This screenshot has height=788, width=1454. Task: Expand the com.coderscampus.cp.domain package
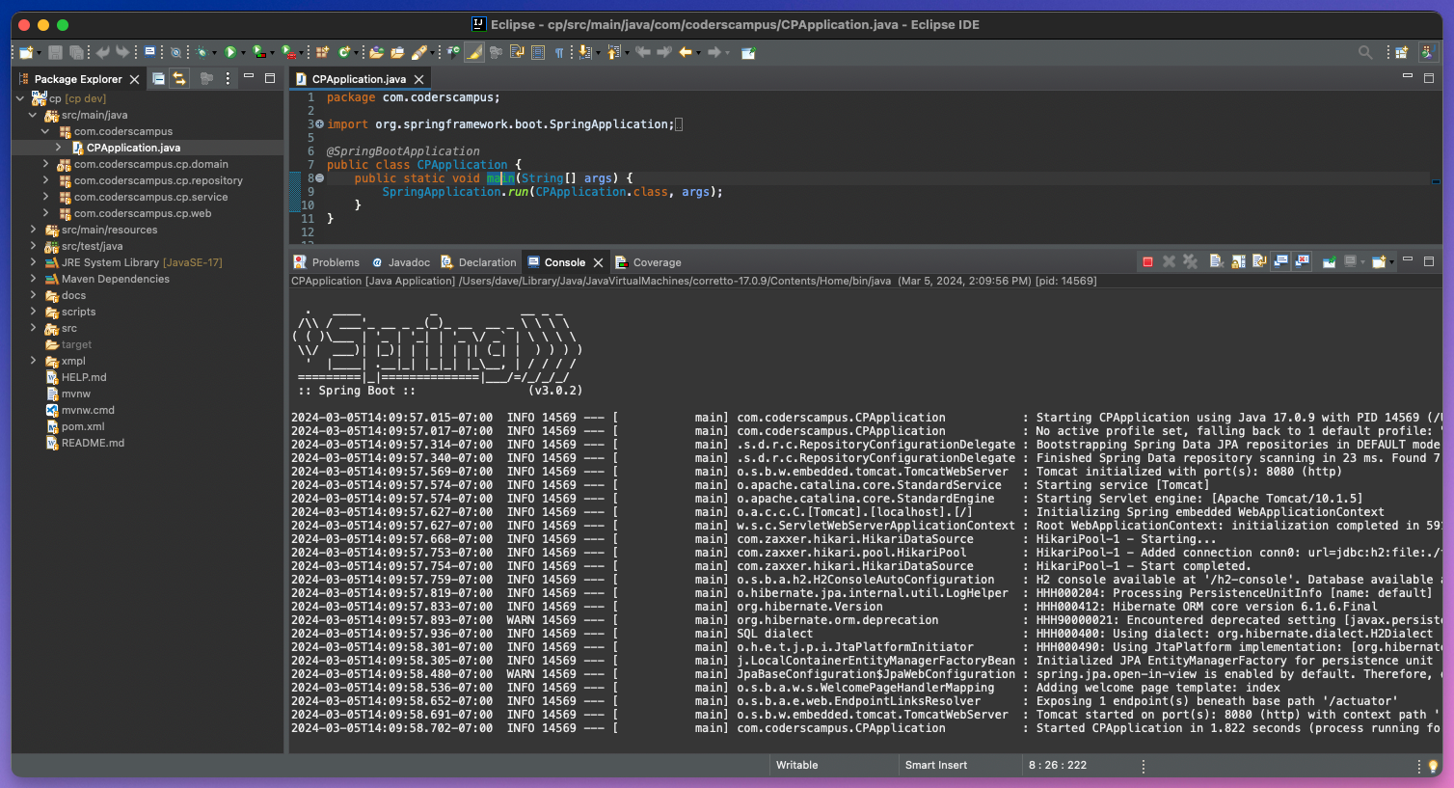coord(45,164)
